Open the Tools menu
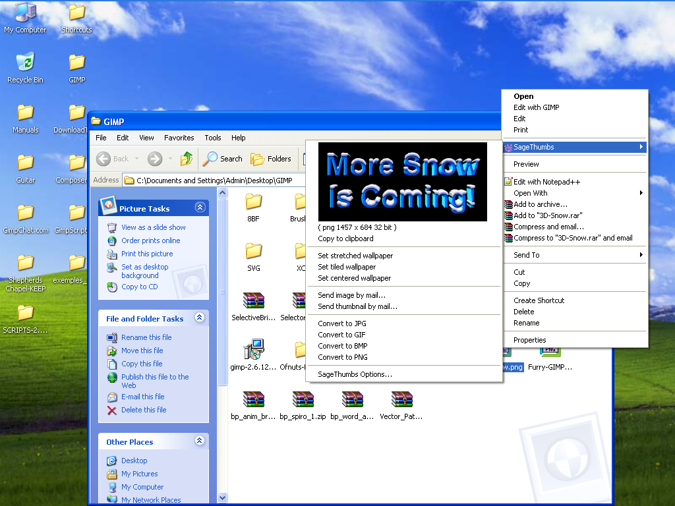 (x=213, y=138)
